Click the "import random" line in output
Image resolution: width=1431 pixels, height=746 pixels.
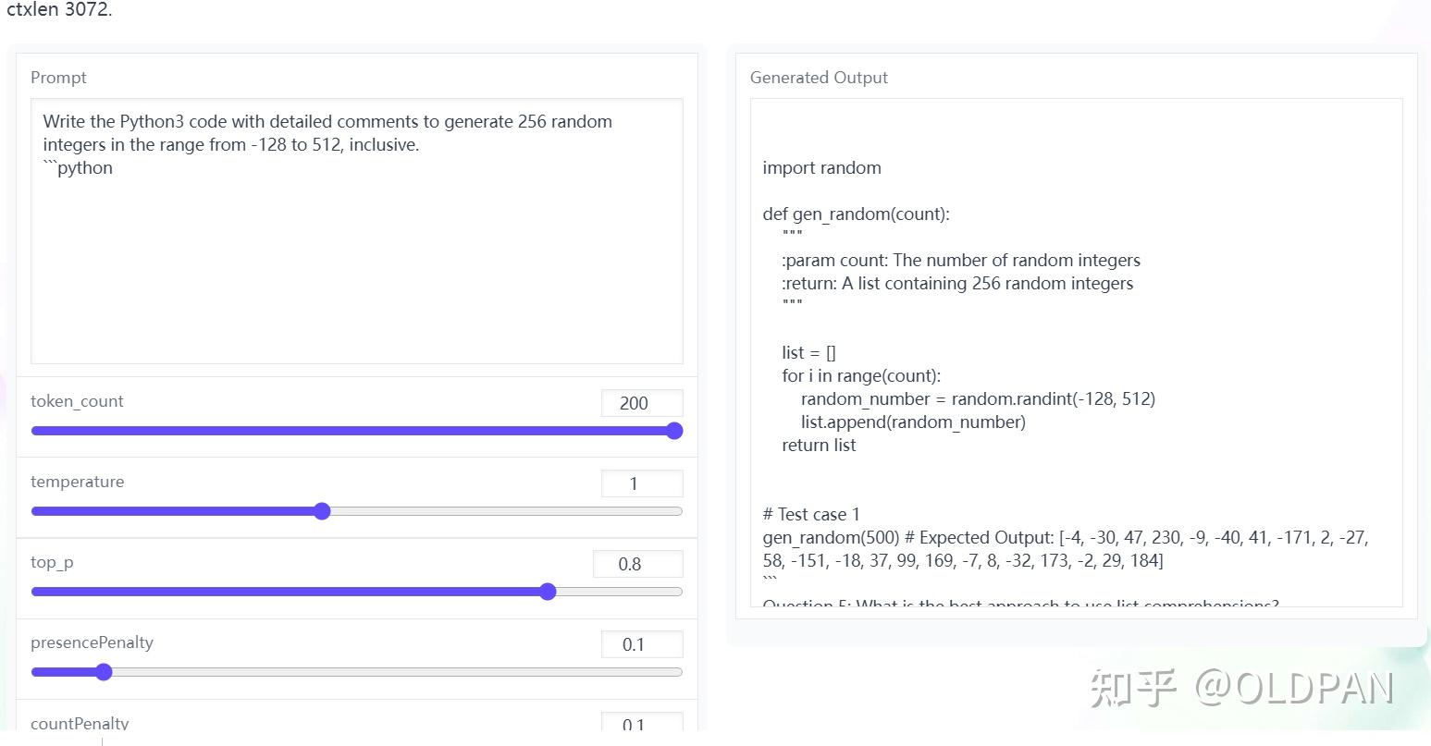(x=821, y=167)
